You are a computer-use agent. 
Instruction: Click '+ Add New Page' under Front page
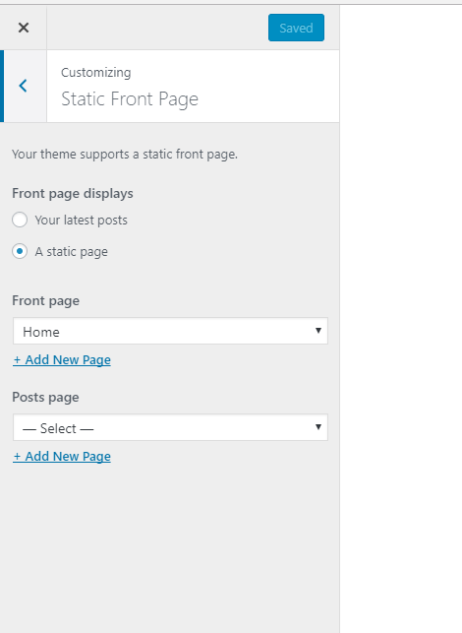62,359
